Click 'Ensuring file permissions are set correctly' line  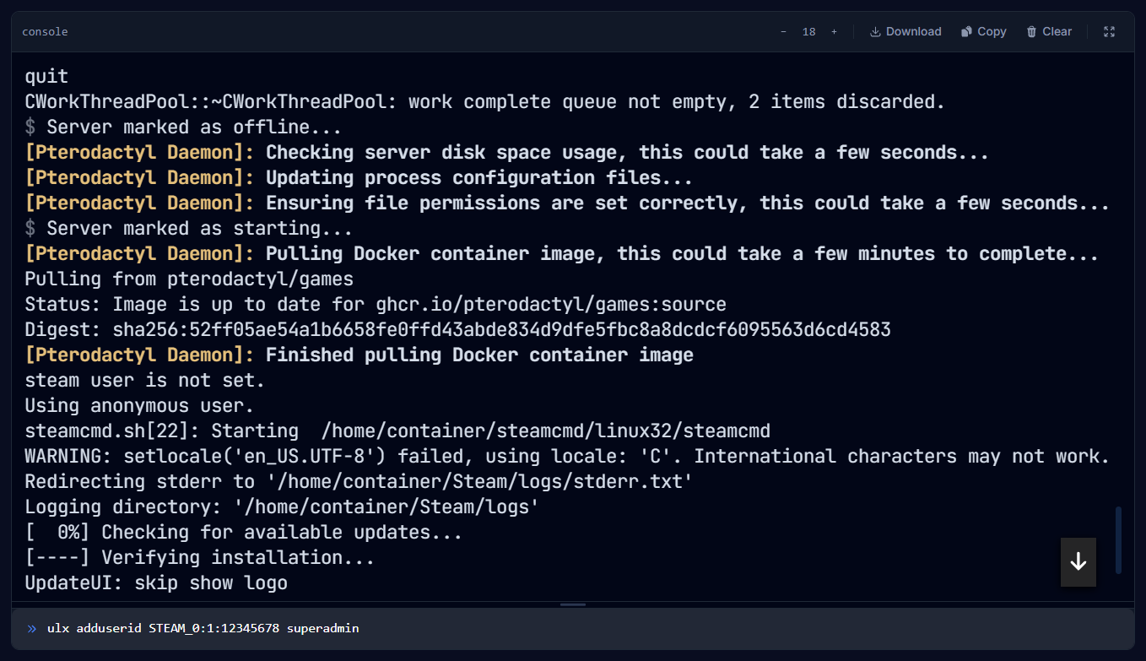(567, 203)
